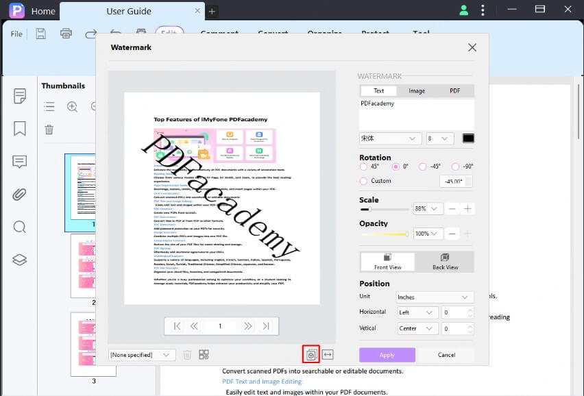Viewport: 584px width, 396px height.
Task: Go to previous page in watermark preview
Action: pos(194,326)
